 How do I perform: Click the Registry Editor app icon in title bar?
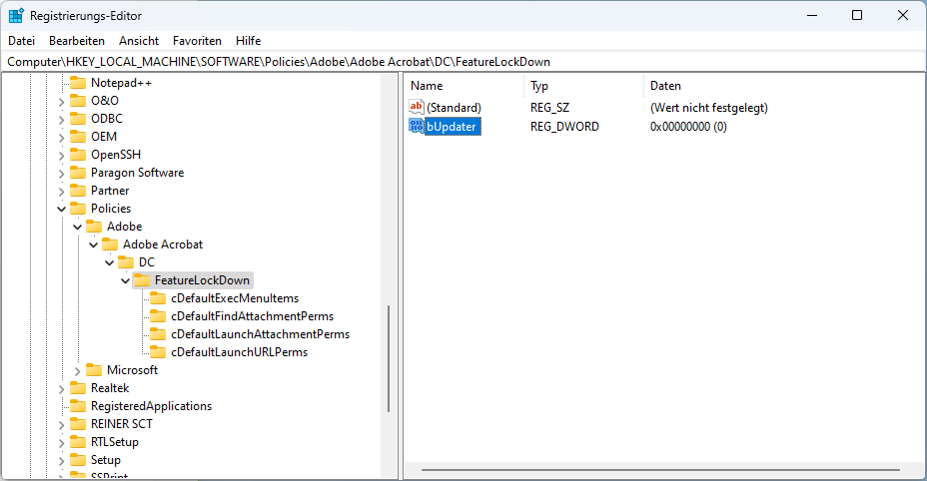click(16, 15)
